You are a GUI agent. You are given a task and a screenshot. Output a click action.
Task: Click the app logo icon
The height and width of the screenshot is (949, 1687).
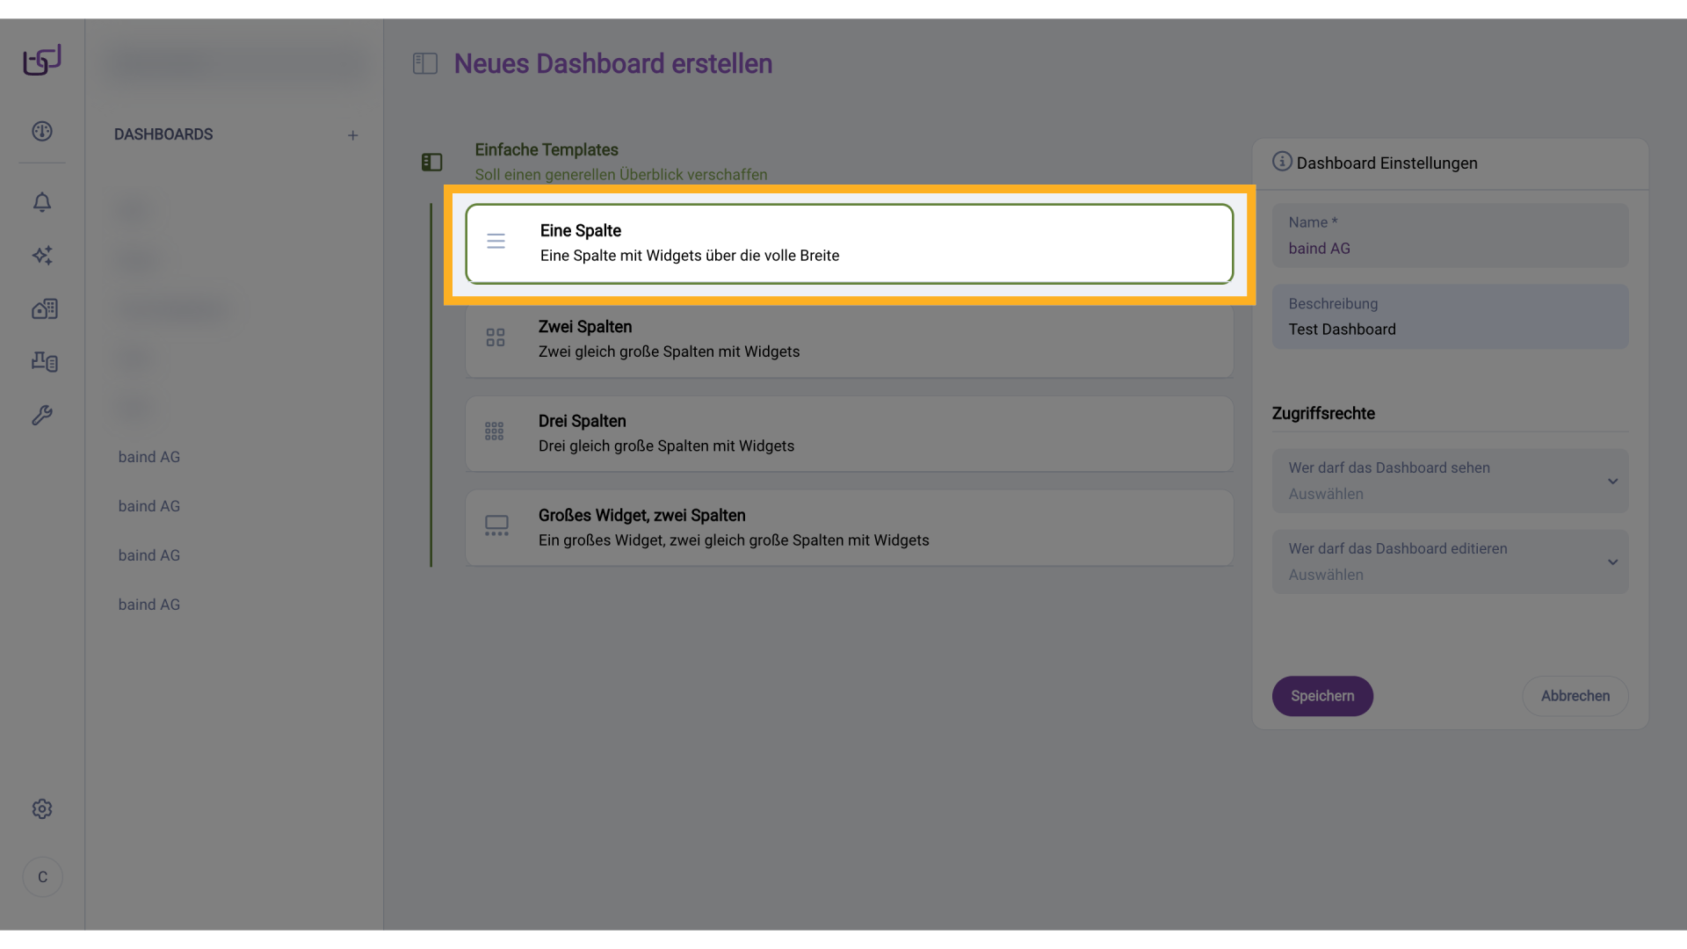coord(42,60)
